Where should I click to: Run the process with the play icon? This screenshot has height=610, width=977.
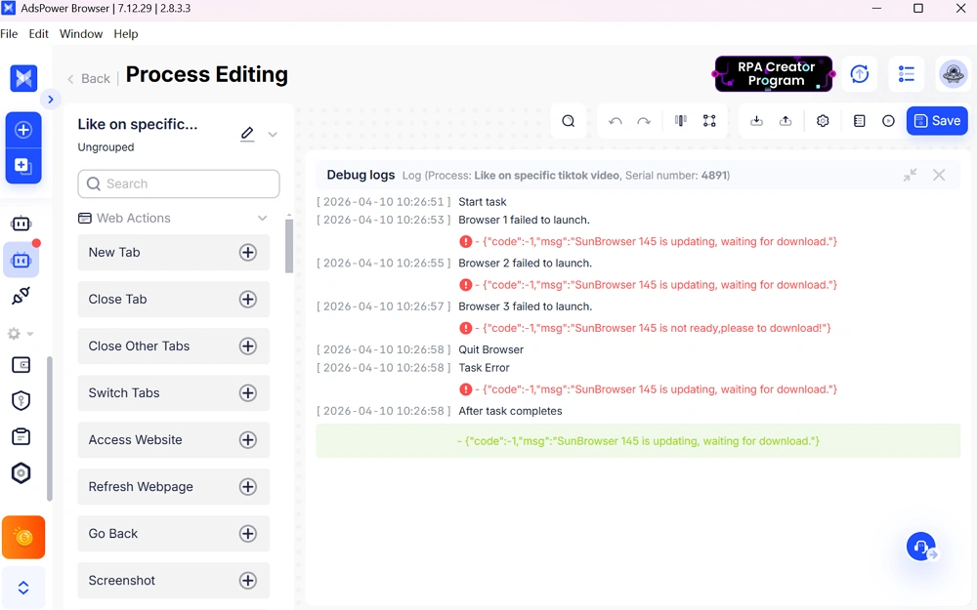(888, 121)
